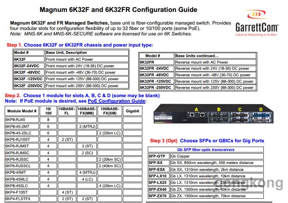Click the Step 3 (Opt) heading

(x=207, y=141)
